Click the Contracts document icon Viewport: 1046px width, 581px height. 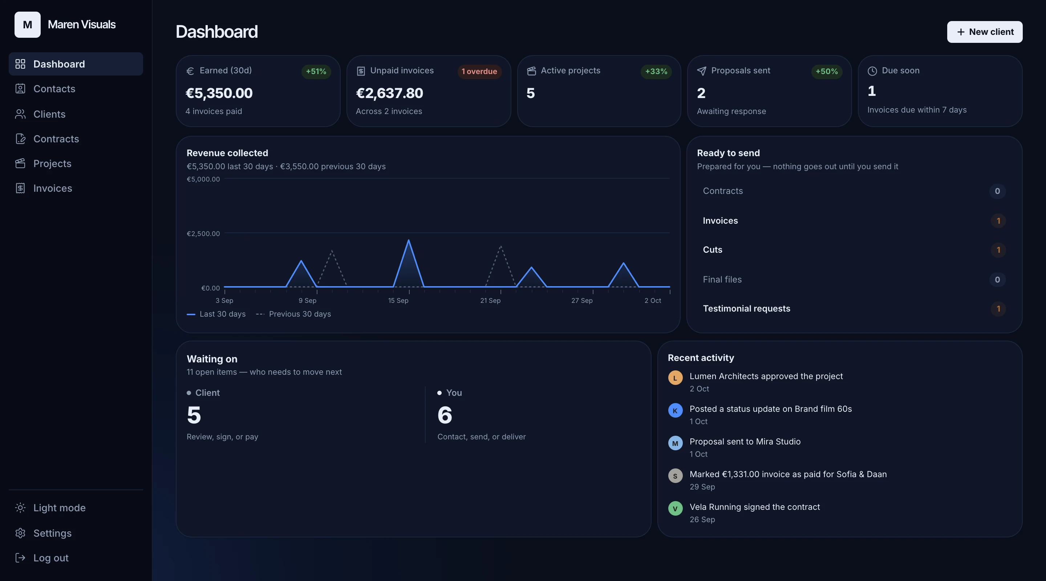[20, 139]
